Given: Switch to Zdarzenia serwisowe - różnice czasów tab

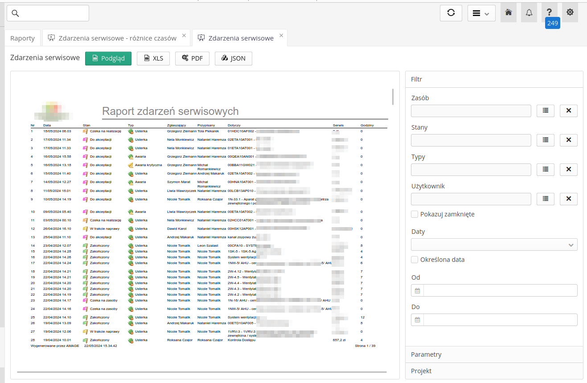Looking at the screenshot, I should click(x=117, y=38).
